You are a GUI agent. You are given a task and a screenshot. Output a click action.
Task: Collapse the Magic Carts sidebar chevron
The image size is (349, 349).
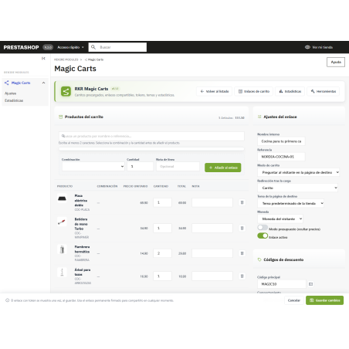43,83
